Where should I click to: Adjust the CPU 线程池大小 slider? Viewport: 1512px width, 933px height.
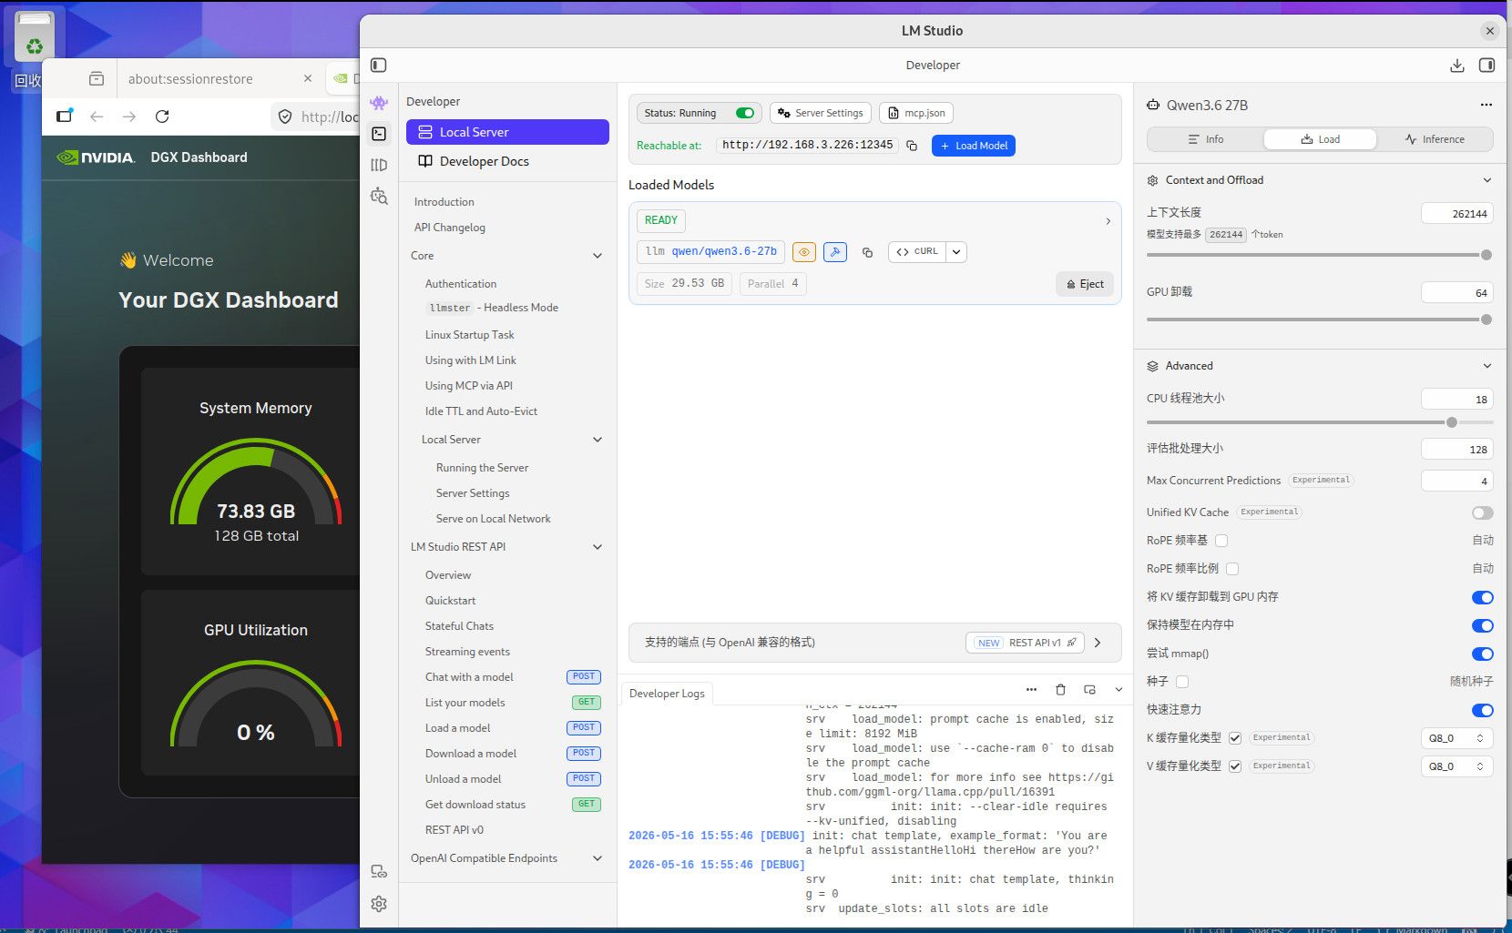point(1319,422)
